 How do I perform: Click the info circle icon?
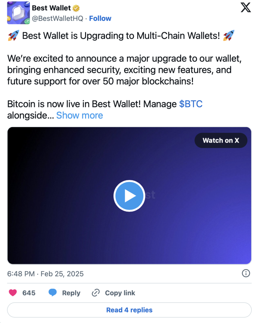point(246,273)
